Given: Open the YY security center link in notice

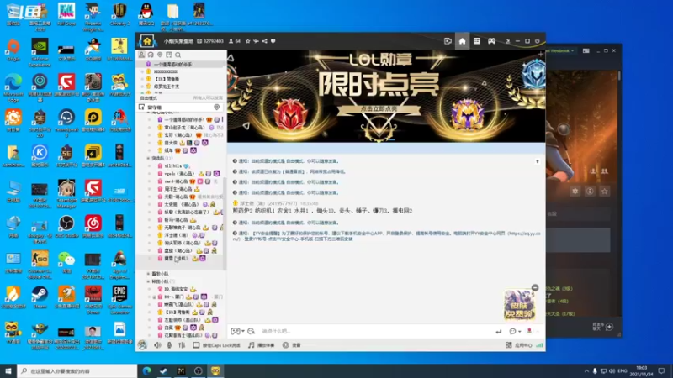Looking at the screenshot, I should (x=523, y=234).
